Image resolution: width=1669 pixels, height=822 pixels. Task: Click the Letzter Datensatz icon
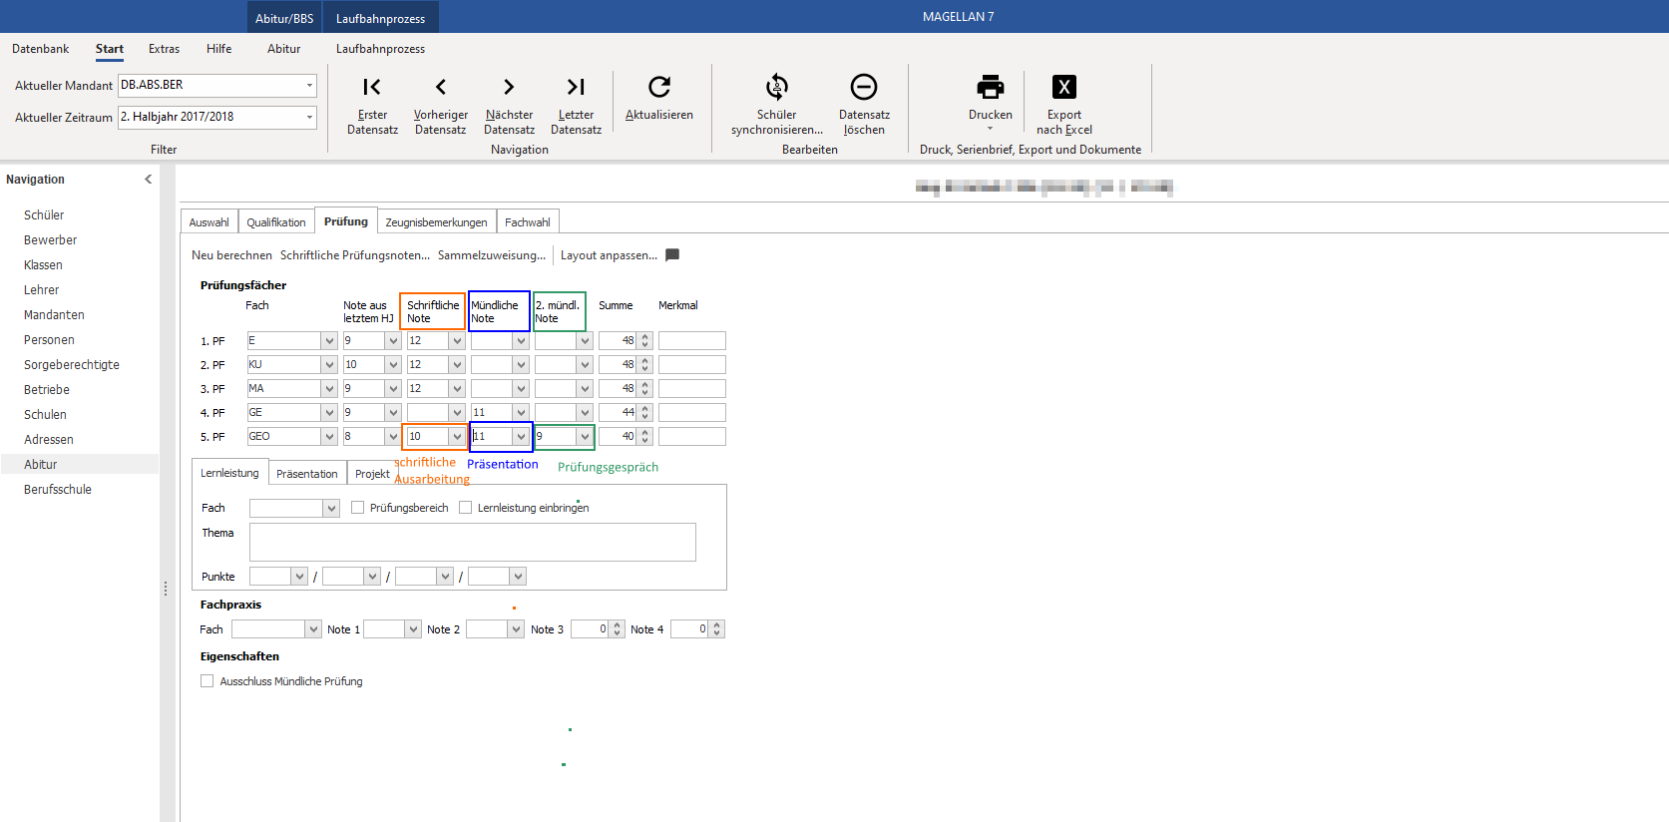(576, 87)
